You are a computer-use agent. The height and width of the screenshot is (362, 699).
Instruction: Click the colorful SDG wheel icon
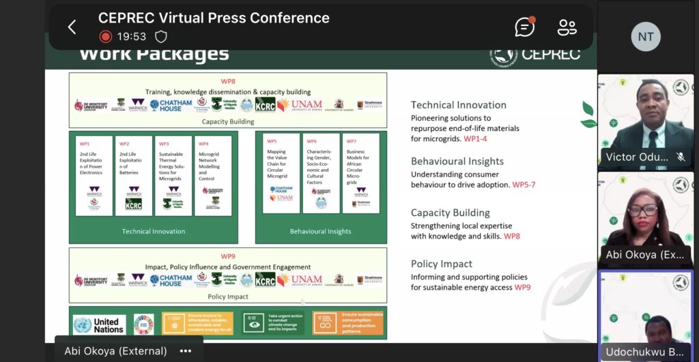tap(144, 325)
